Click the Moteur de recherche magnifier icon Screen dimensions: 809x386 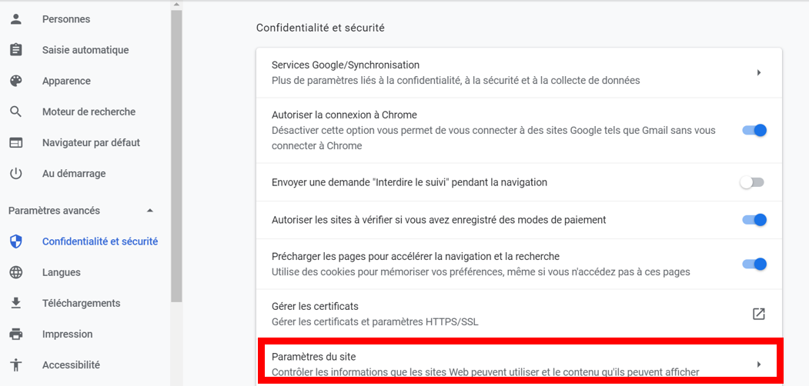click(15, 111)
